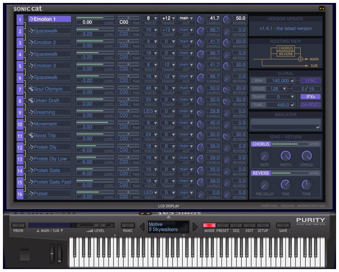The width and height of the screenshot is (339, 272).
Task: Open global TRANSP dropdown
Action: tap(281, 97)
